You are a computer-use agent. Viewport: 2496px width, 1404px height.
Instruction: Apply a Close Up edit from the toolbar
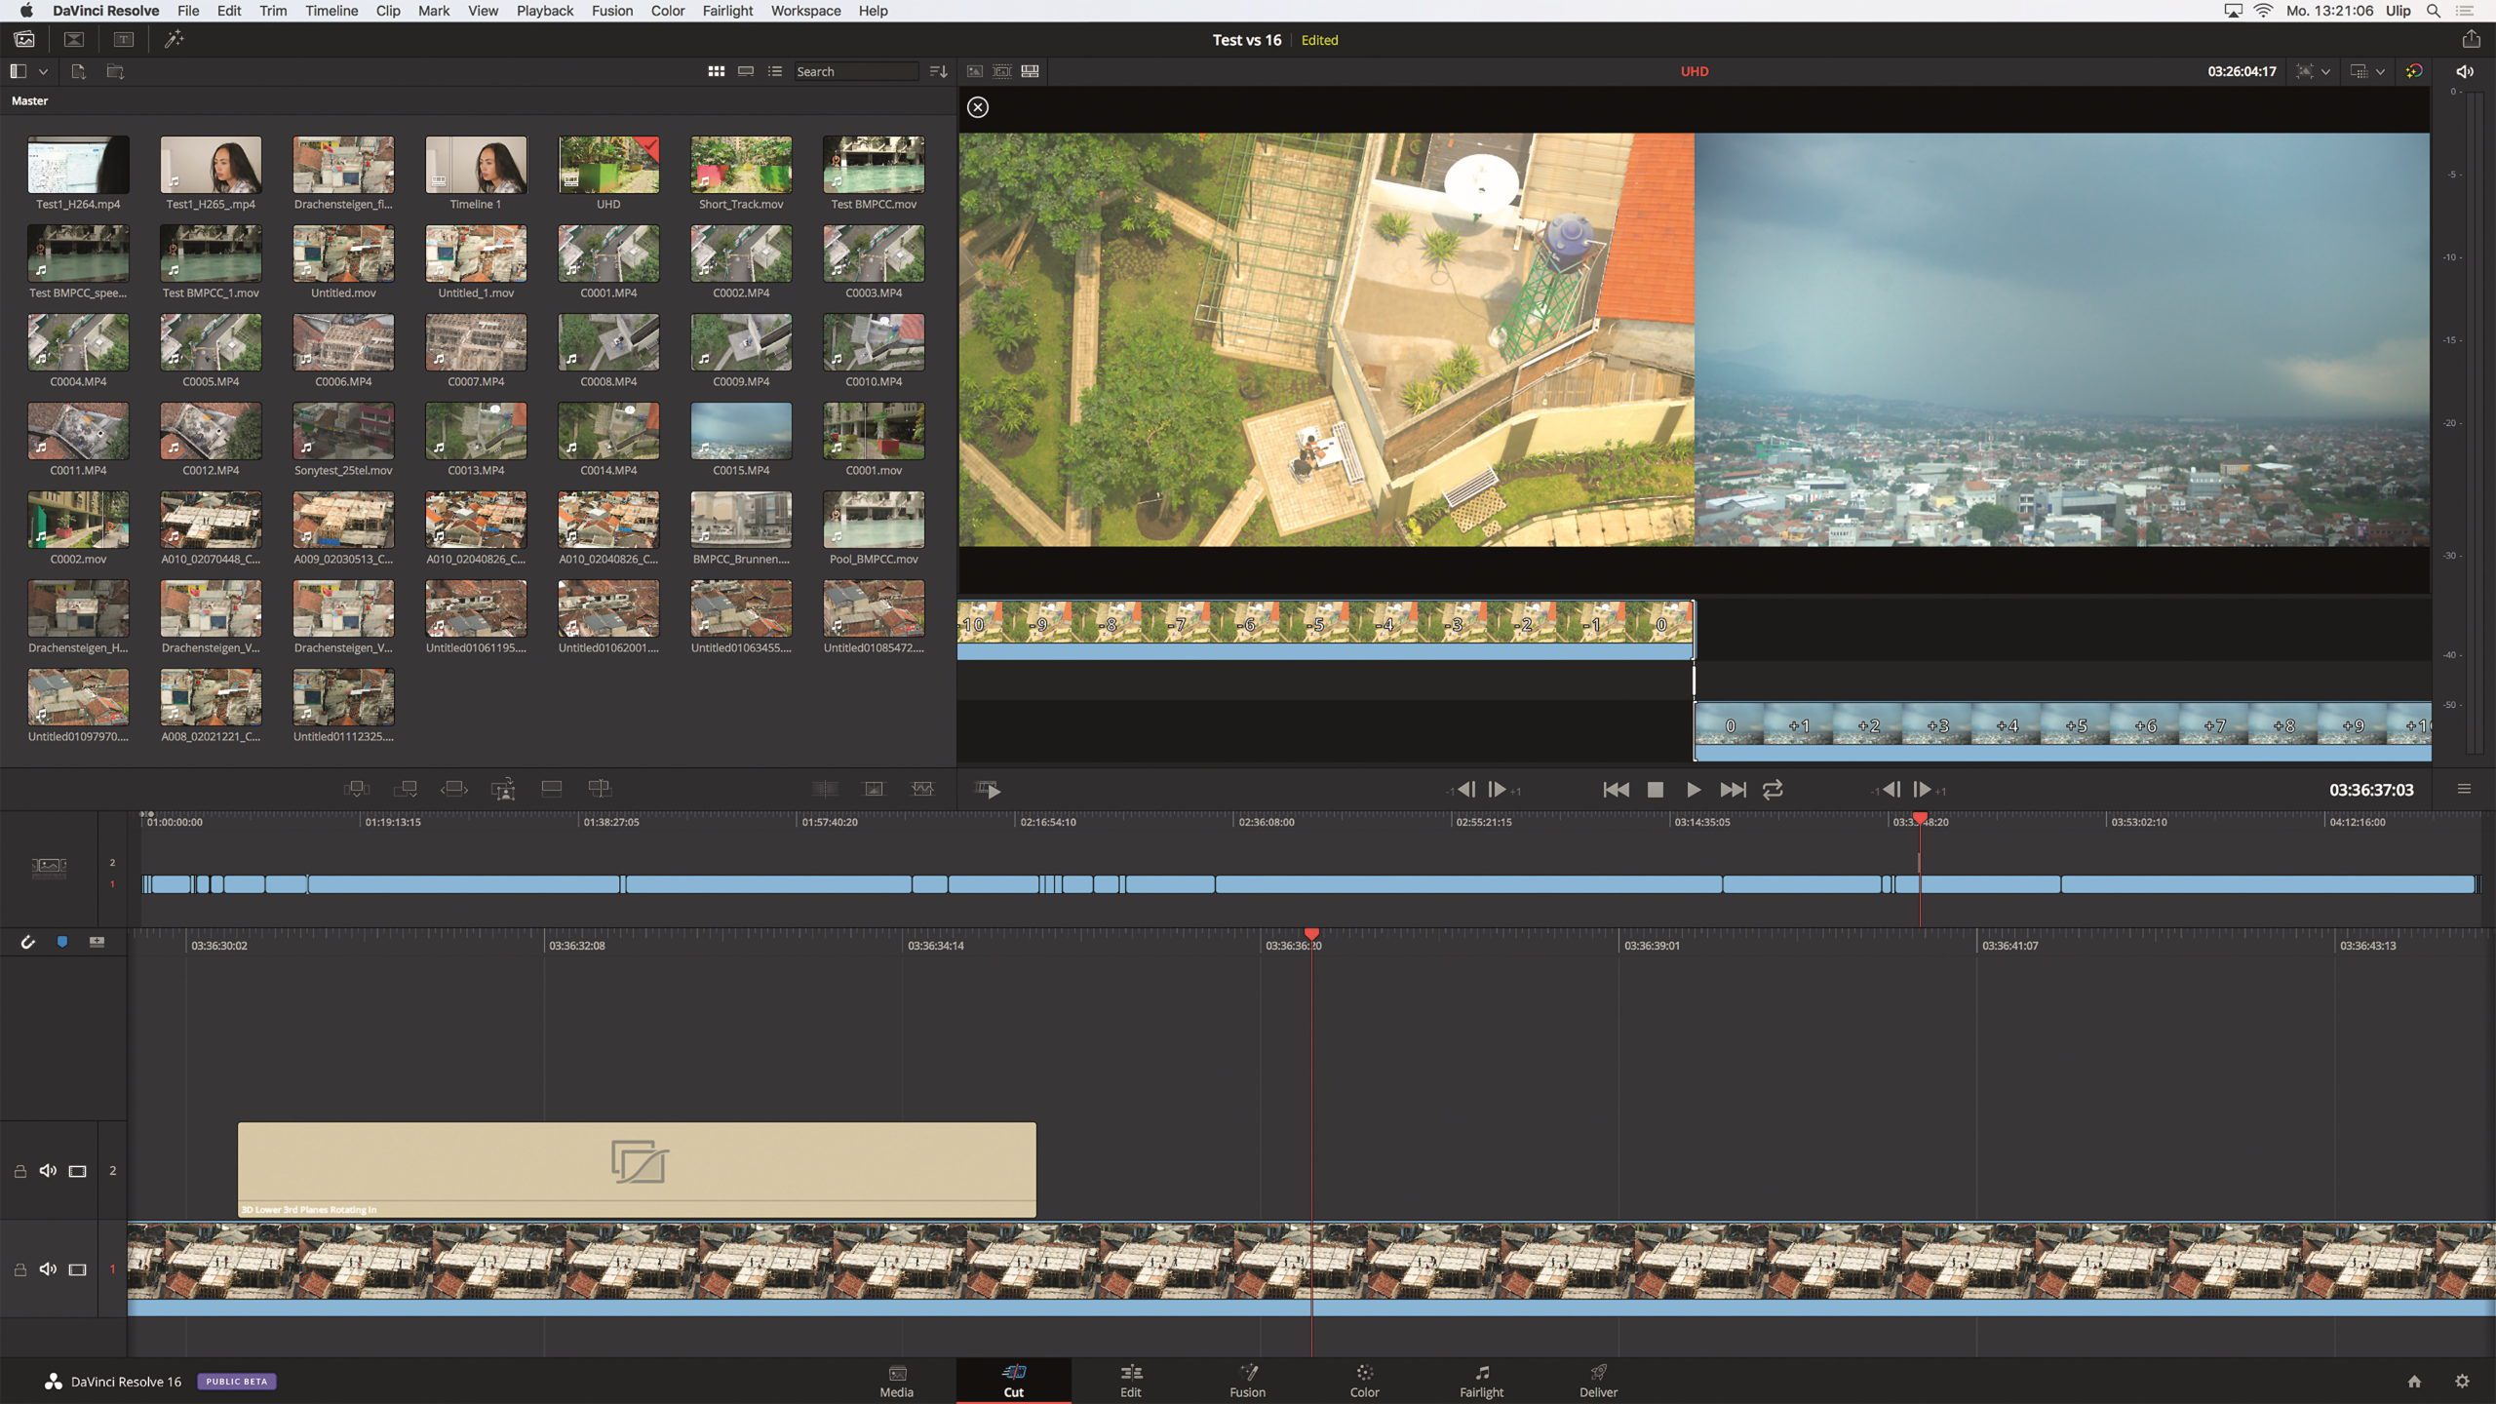(504, 789)
